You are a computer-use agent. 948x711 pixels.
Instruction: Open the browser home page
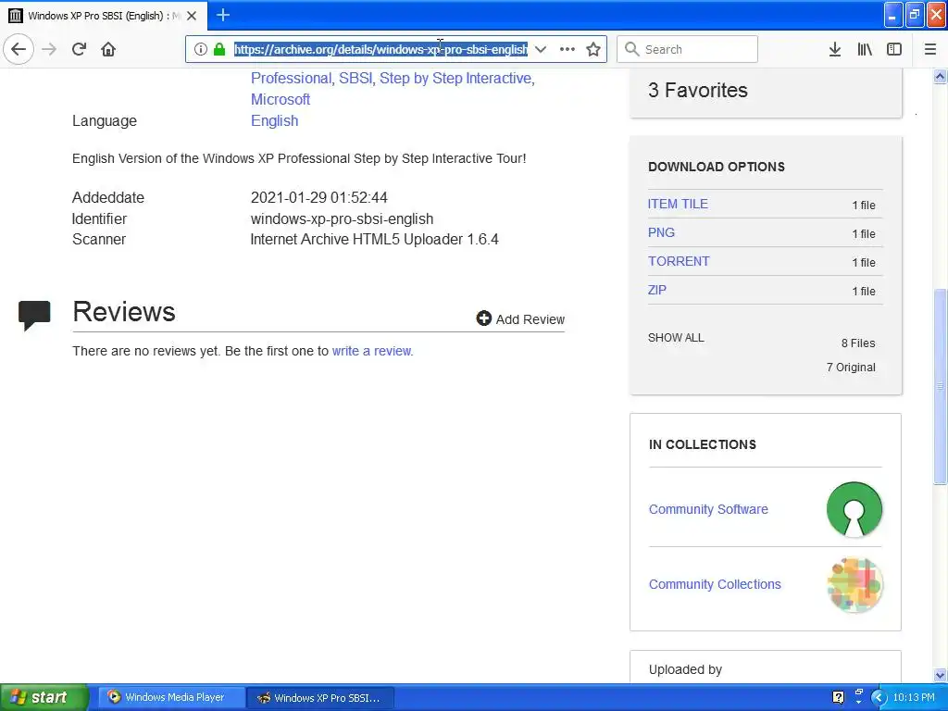tap(108, 49)
